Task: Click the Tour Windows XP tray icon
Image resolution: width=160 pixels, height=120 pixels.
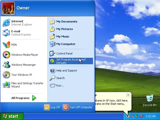Action: 128,116
